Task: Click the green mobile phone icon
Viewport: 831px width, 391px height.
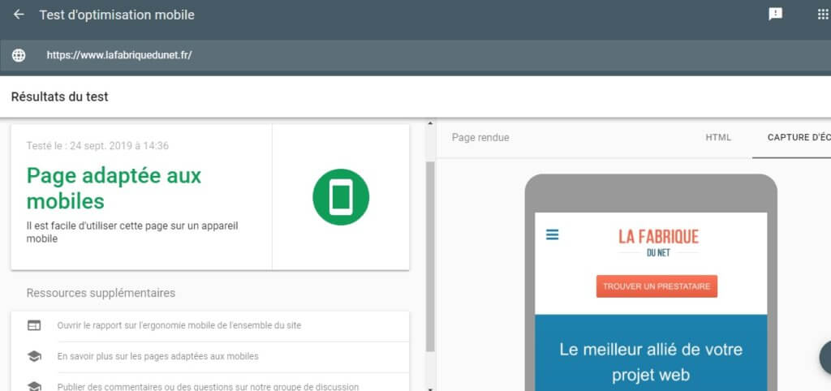Action: pyautogui.click(x=341, y=196)
